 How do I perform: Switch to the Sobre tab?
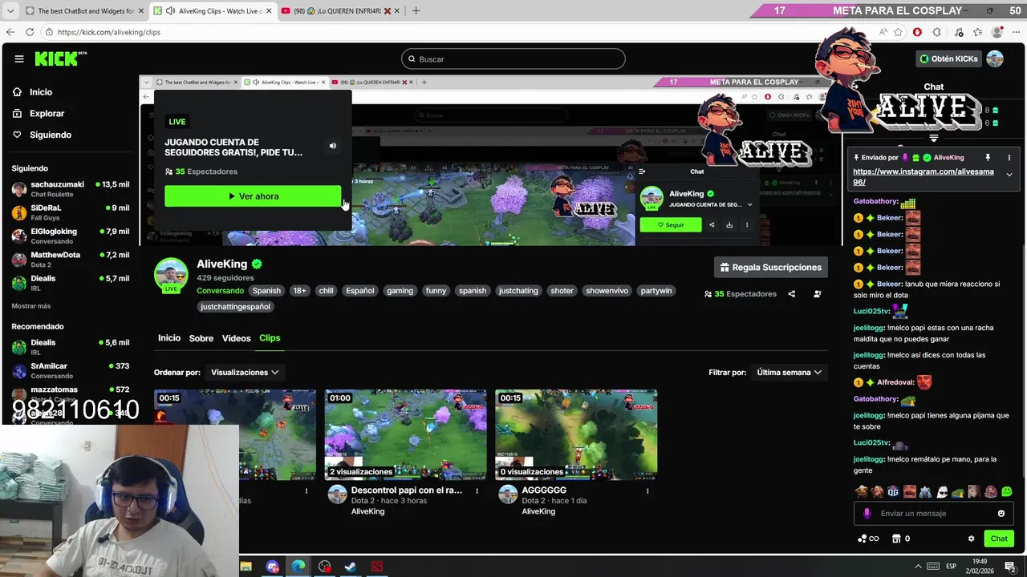coord(201,338)
